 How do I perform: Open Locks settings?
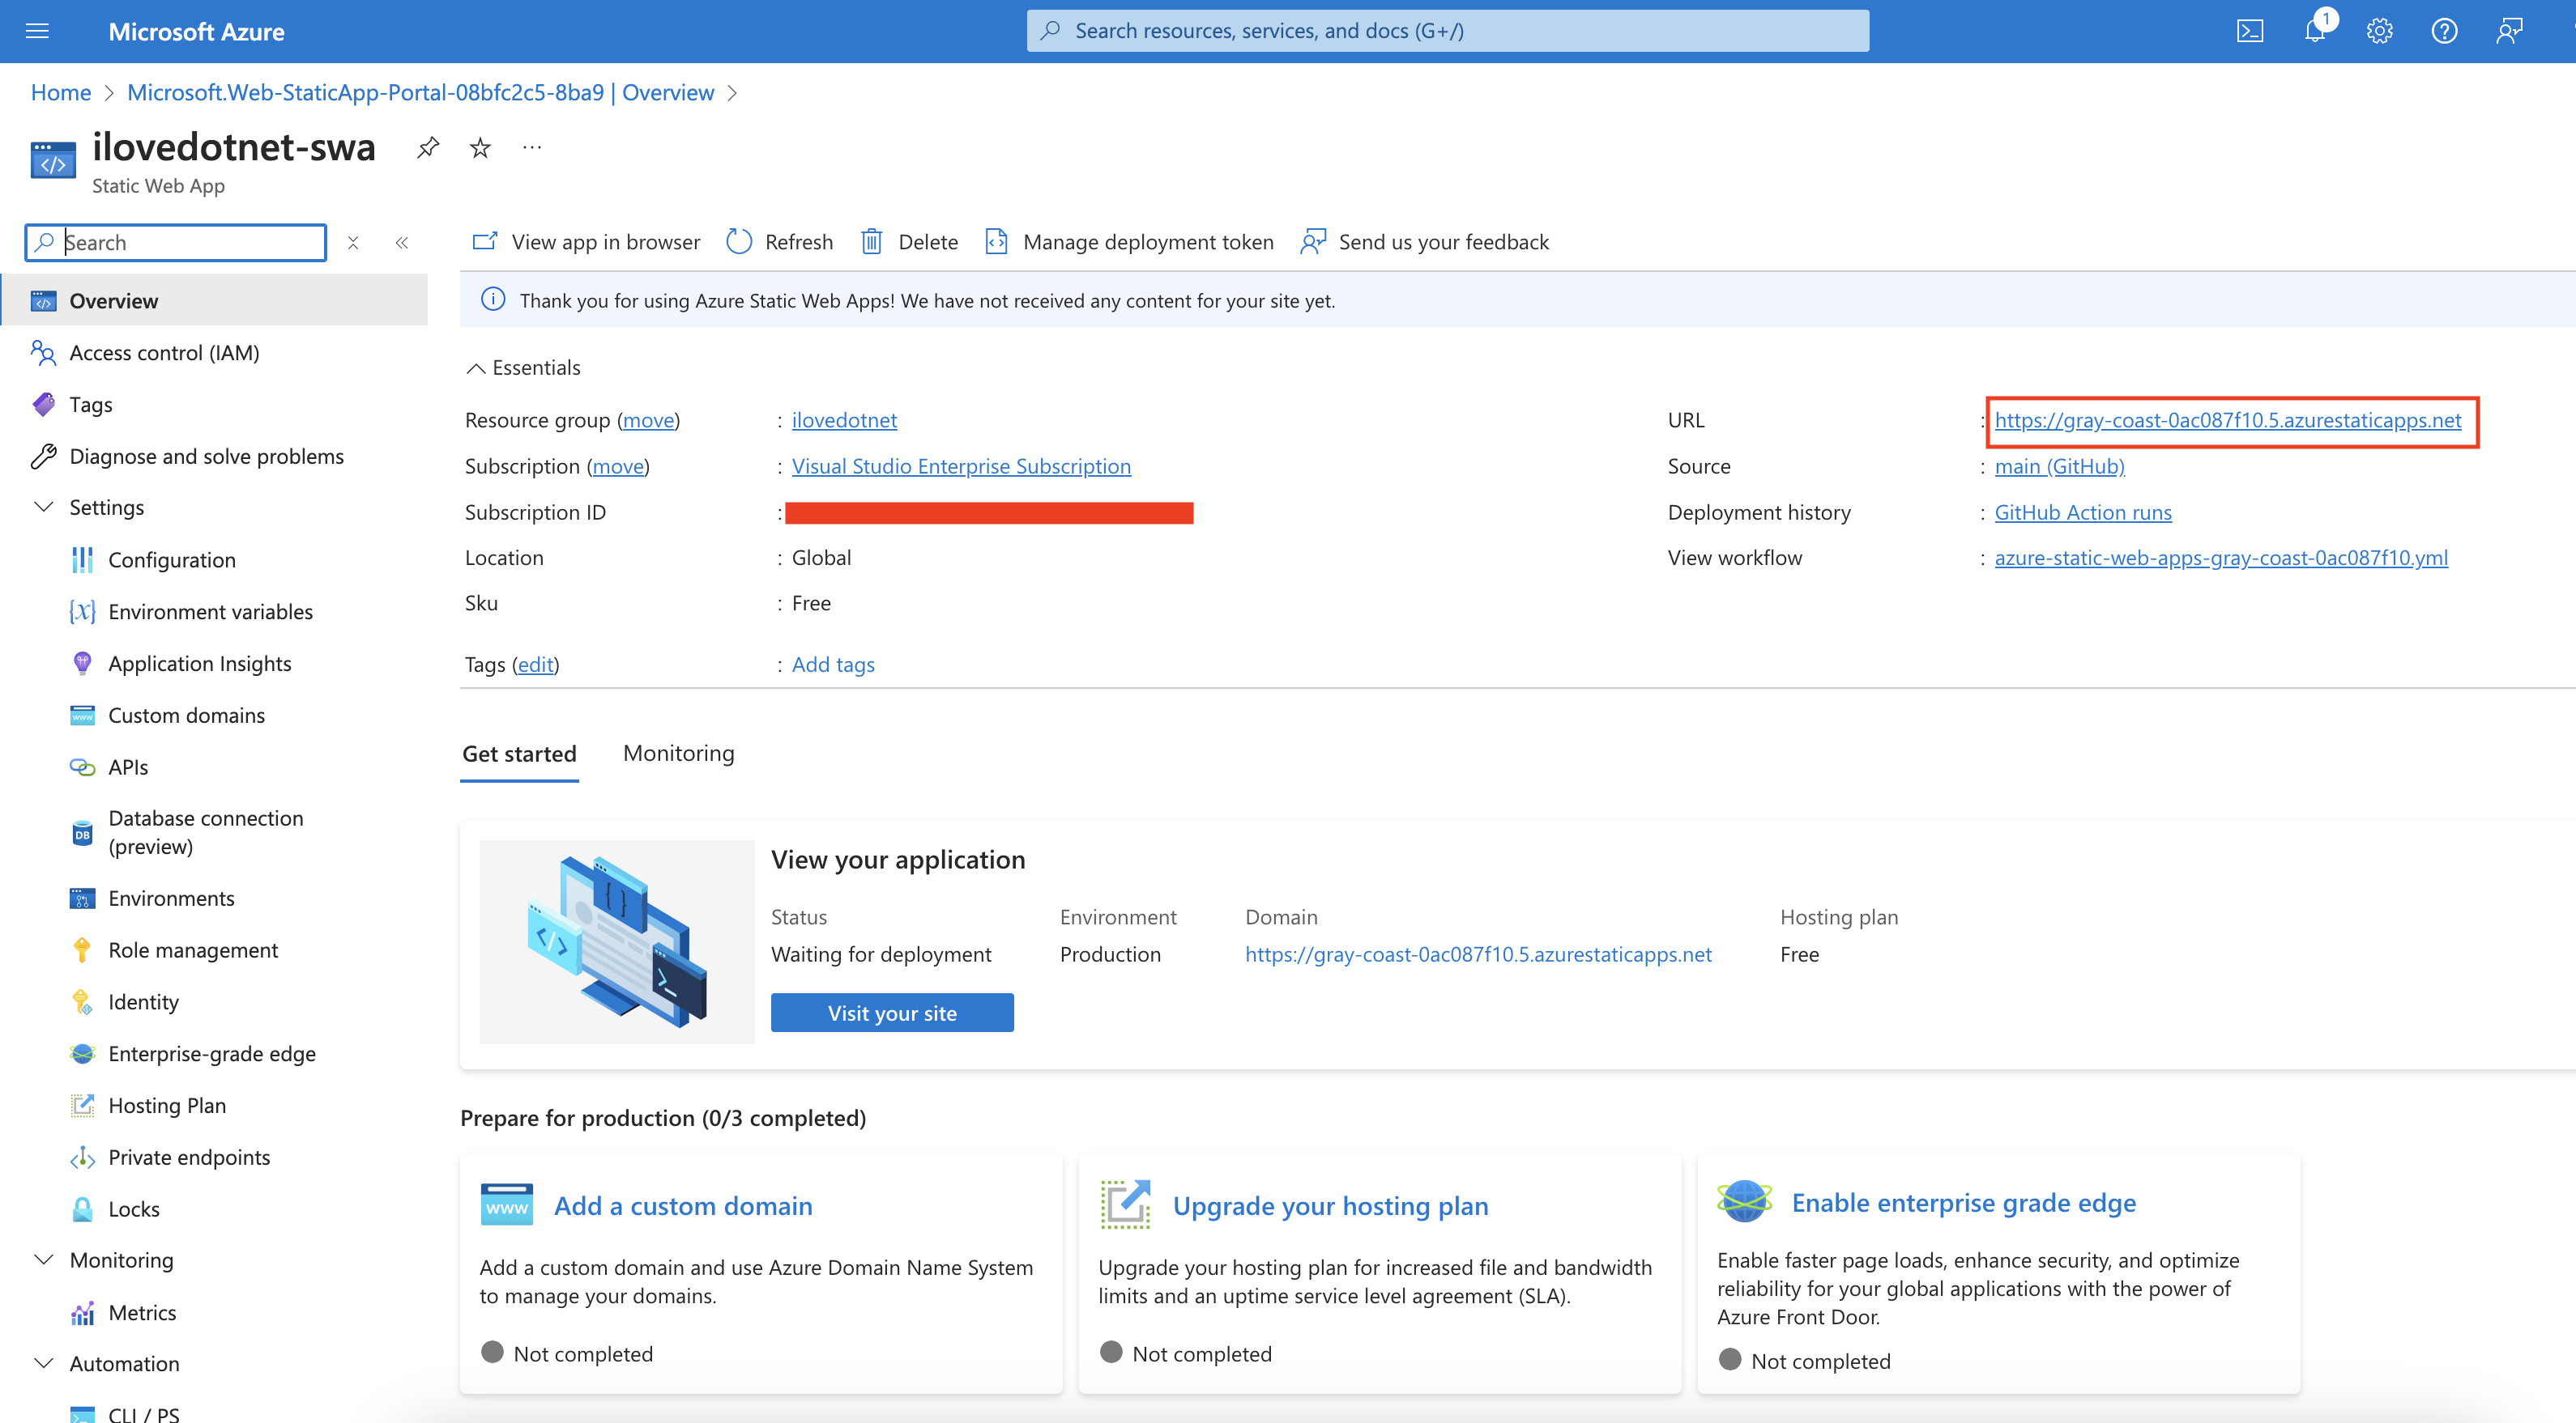(x=133, y=1209)
